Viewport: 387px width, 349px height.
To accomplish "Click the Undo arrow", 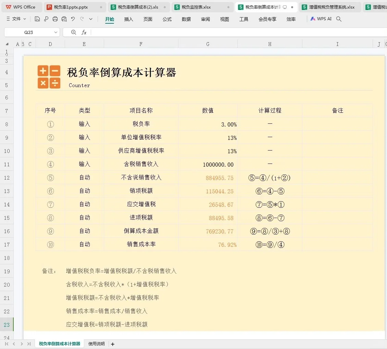I will (x=73, y=19).
